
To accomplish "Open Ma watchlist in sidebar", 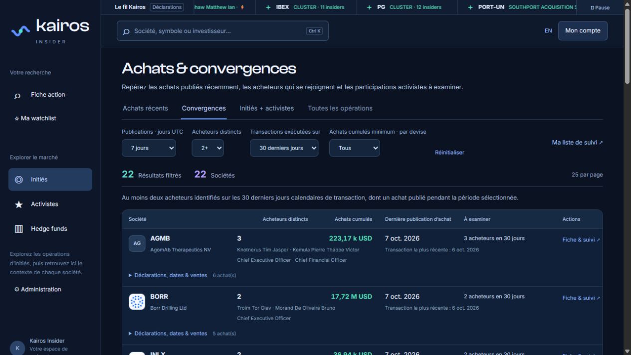I will point(35,118).
